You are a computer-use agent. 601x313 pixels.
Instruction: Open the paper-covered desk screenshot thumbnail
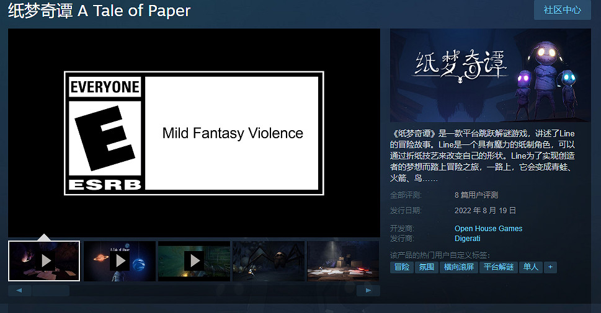click(343, 261)
